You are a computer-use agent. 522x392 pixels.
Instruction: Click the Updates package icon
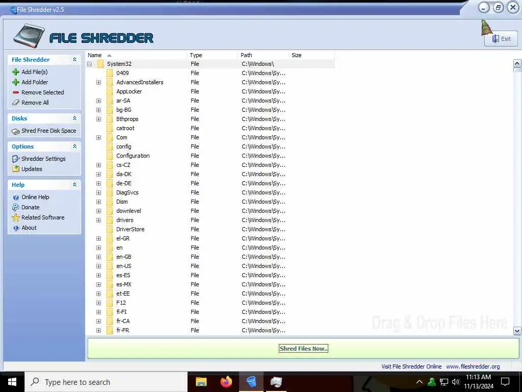pos(15,169)
